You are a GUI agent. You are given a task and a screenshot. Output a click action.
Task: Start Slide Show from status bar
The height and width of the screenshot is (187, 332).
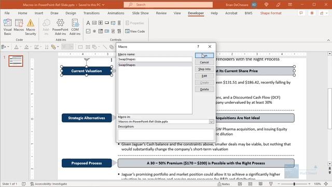pos(271,184)
